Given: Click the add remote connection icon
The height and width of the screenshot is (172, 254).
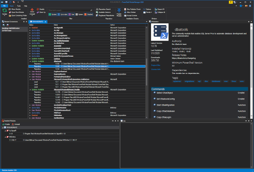Looking at the screenshot, I should pyautogui.click(x=4, y=25).
